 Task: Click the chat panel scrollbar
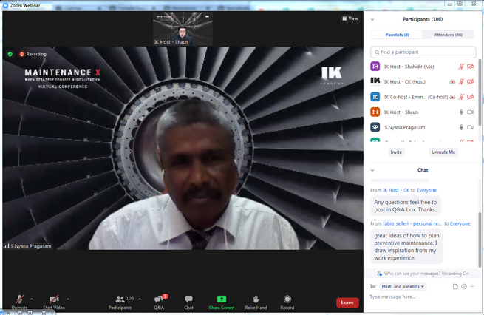480,240
